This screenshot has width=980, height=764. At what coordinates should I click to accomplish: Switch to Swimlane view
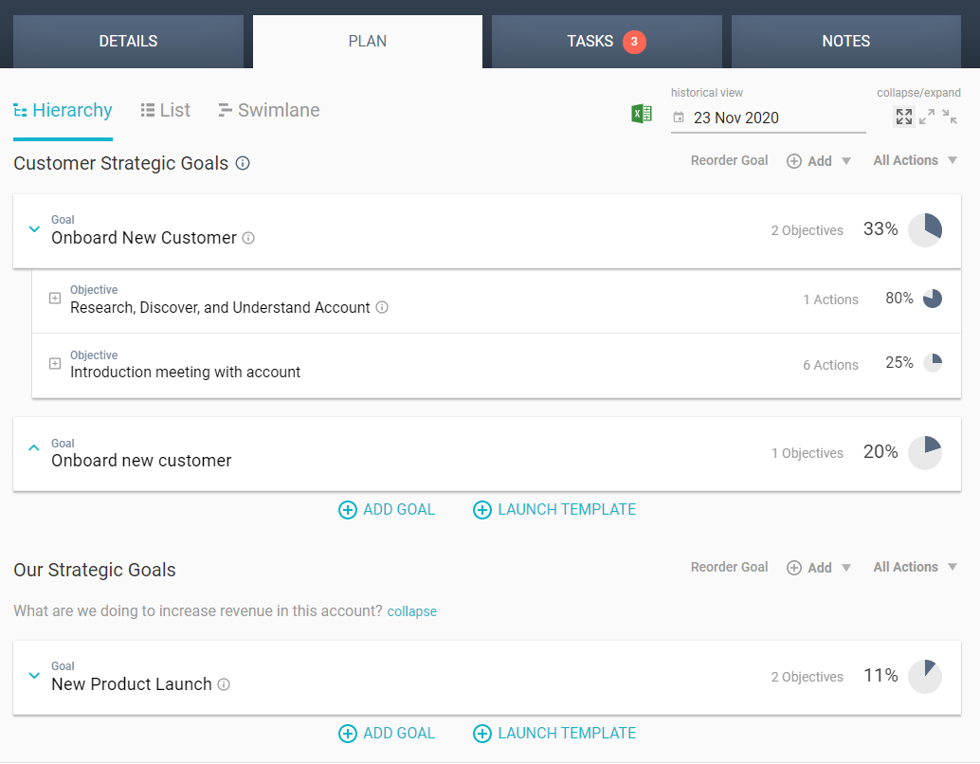pos(268,110)
